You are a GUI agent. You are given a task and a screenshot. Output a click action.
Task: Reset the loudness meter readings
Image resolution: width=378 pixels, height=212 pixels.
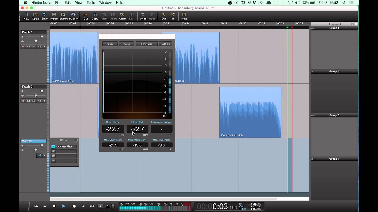click(126, 44)
